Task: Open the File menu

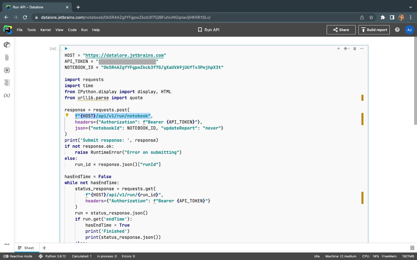Action: coord(20,30)
